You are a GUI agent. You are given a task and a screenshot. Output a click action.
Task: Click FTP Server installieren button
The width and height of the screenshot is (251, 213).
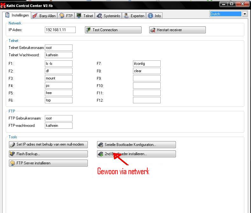[48, 163]
